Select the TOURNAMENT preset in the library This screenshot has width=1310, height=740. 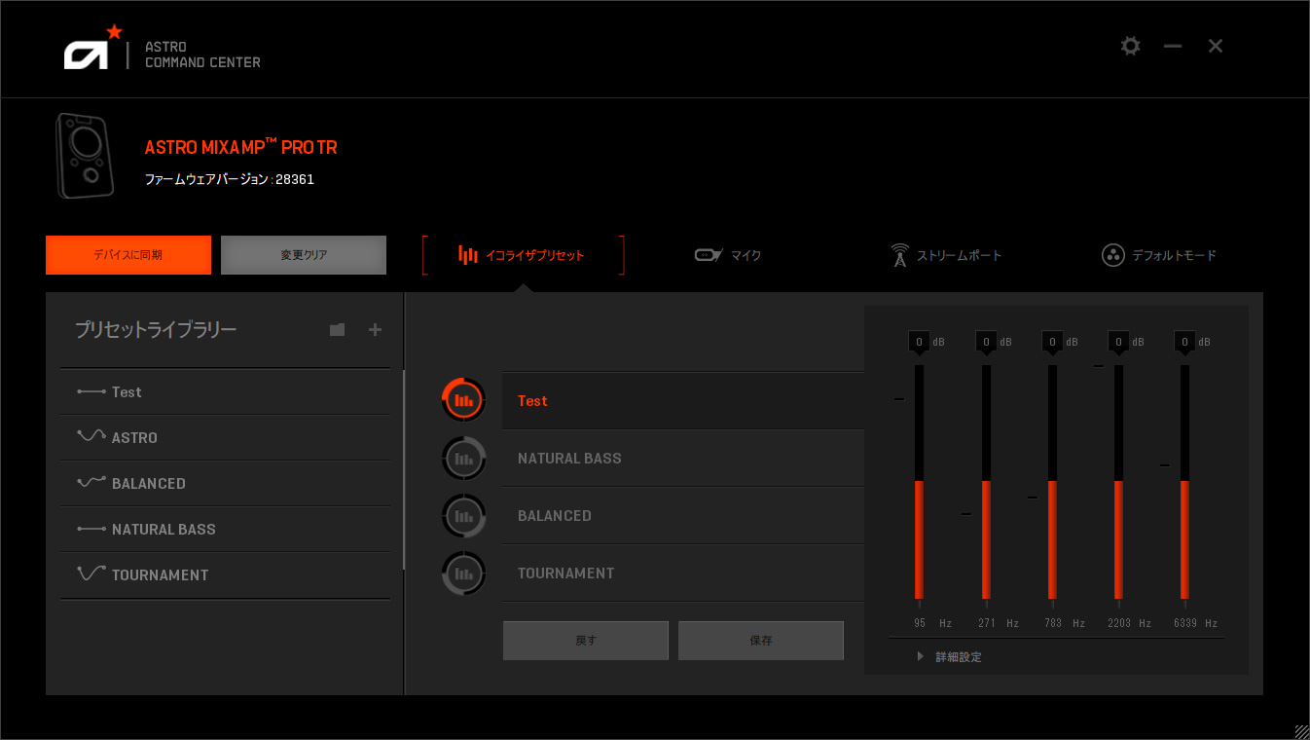click(160, 575)
